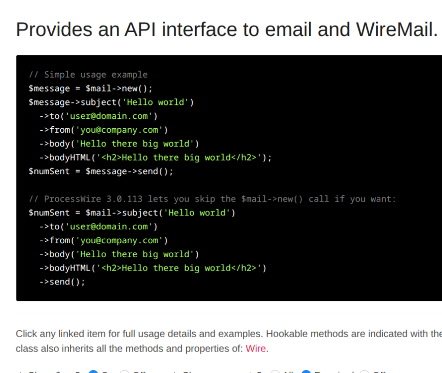
Task: Click the ProcessWire 3.0.113 comment line
Action: [x=213, y=199]
